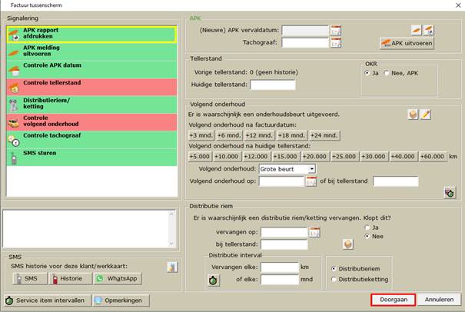Select APK rapport afdrukken item
The image size is (465, 312).
(x=91, y=35)
